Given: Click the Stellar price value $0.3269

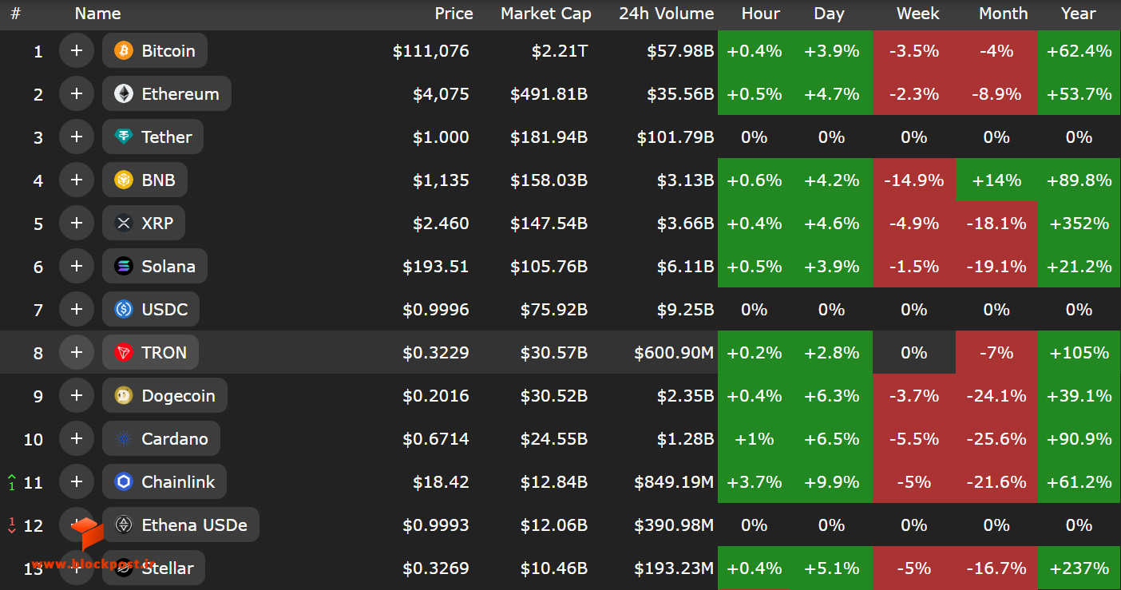Looking at the screenshot, I should click(x=436, y=568).
